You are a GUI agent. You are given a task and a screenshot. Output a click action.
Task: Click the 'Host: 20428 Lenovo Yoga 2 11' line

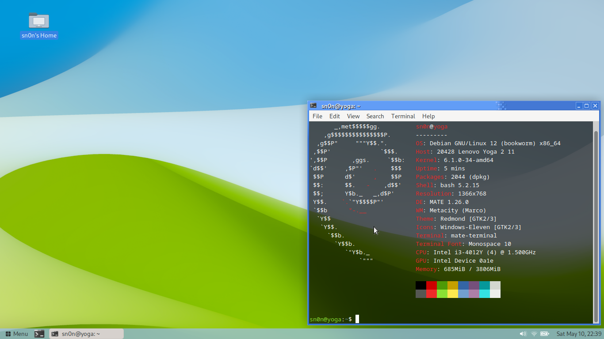[465, 152]
